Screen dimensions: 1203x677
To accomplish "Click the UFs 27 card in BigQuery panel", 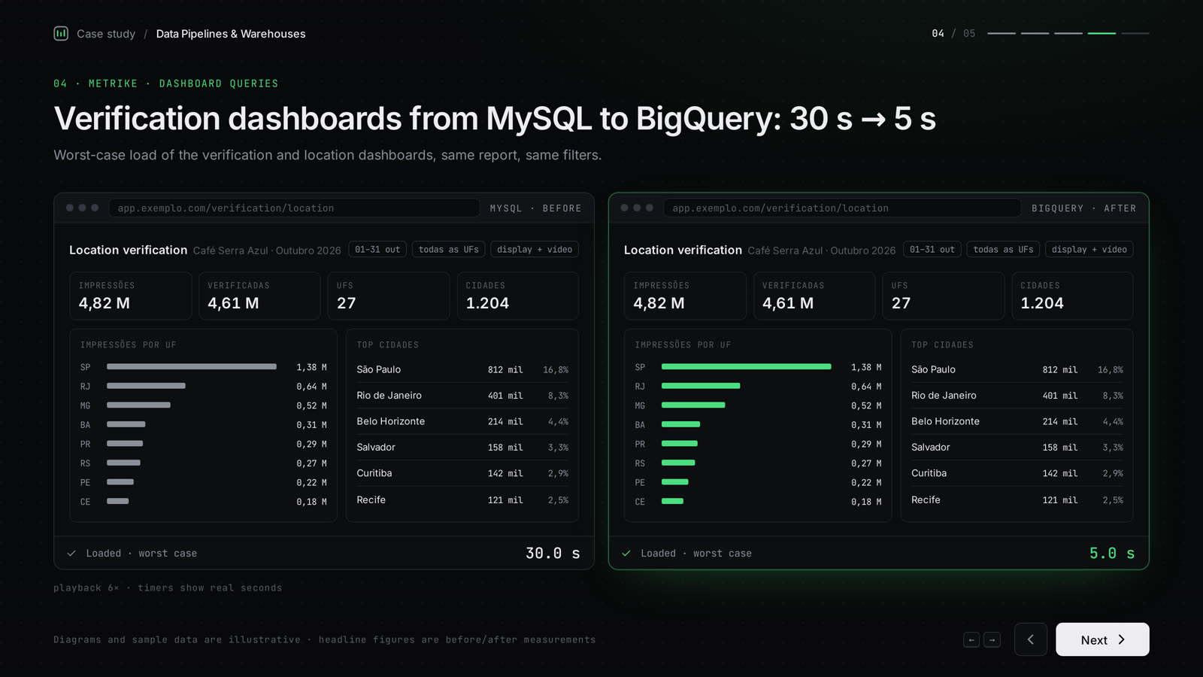I will click(943, 296).
